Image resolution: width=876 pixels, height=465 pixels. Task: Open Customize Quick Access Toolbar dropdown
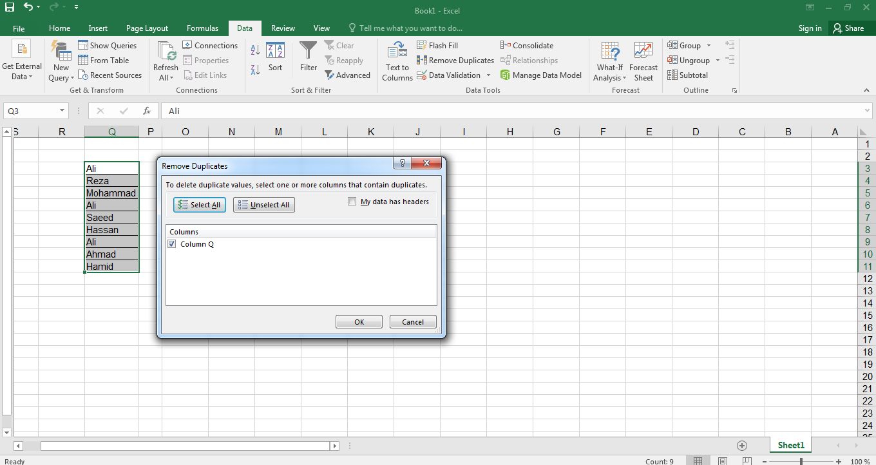click(x=77, y=7)
